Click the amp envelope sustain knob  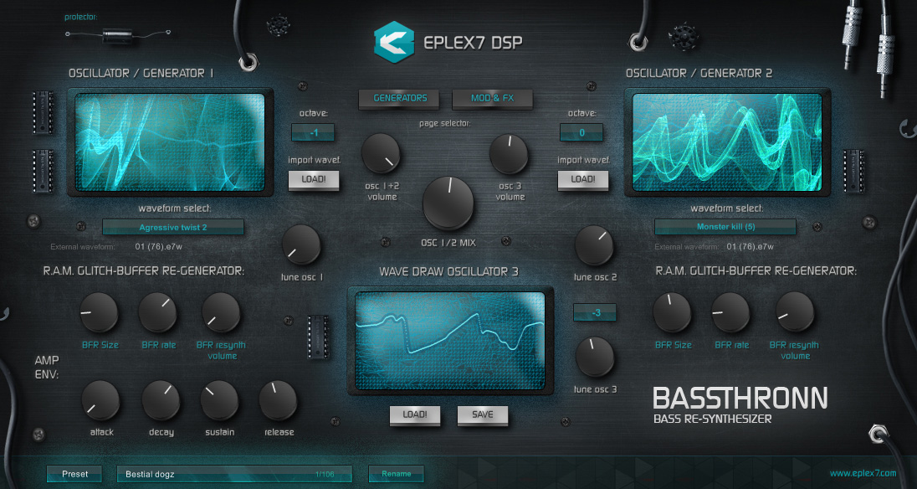pos(219,401)
